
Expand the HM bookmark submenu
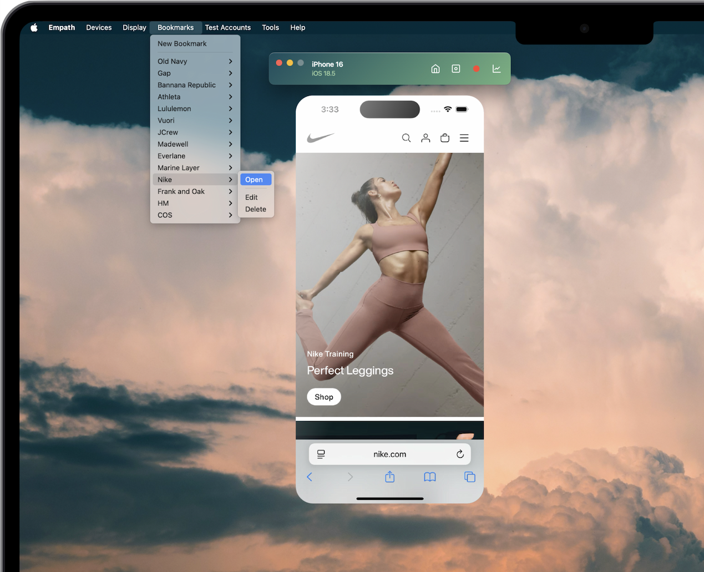coord(195,204)
